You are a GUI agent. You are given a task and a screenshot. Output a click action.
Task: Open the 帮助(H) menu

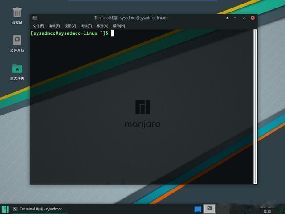[119, 26]
